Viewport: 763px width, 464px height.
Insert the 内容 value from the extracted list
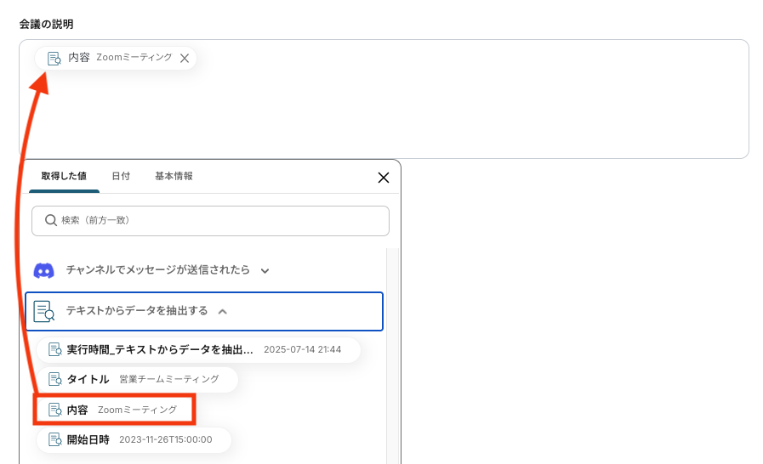pyautogui.click(x=115, y=410)
